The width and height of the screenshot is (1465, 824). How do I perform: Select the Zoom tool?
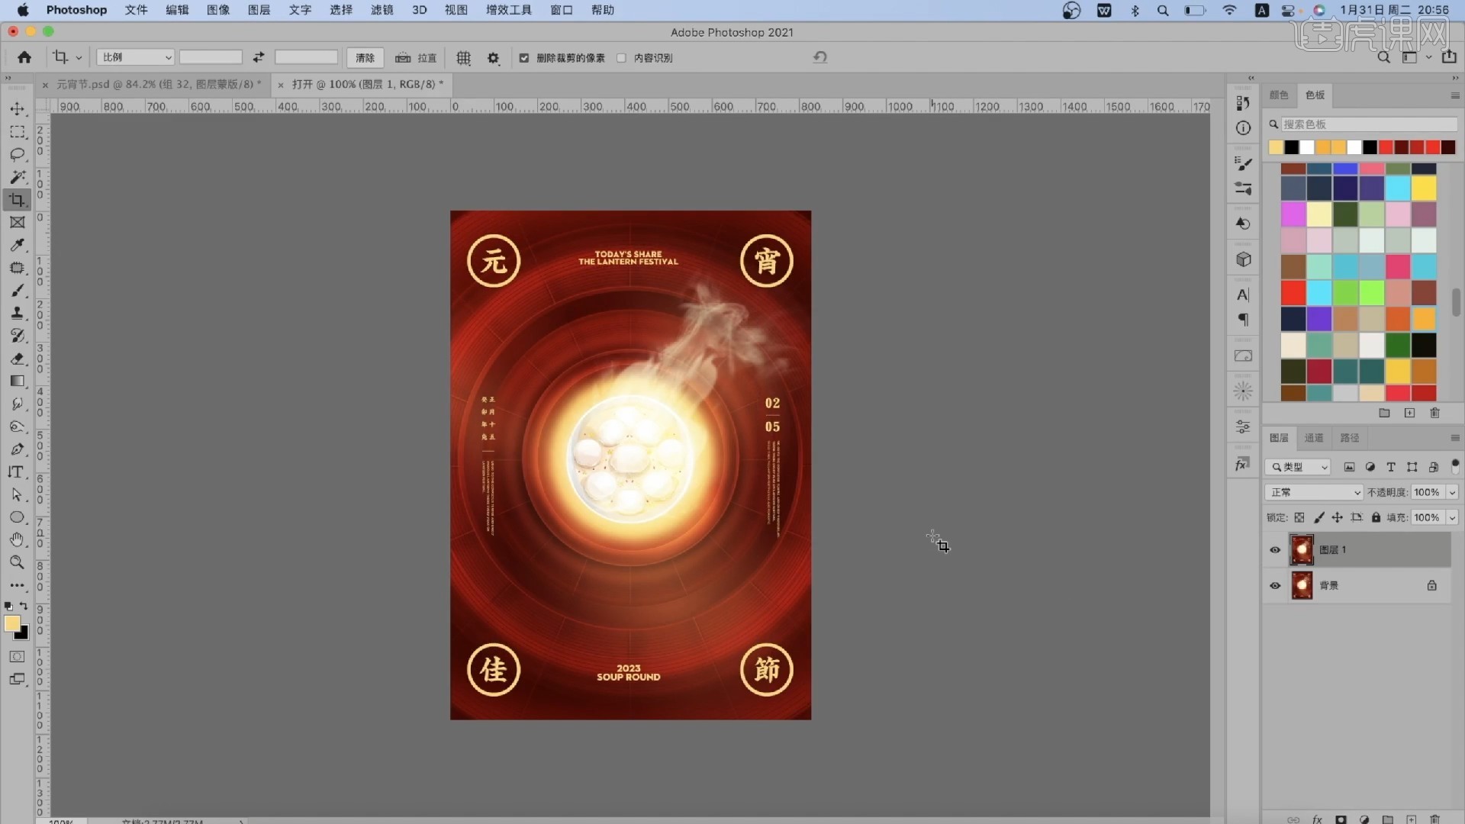[x=17, y=562]
